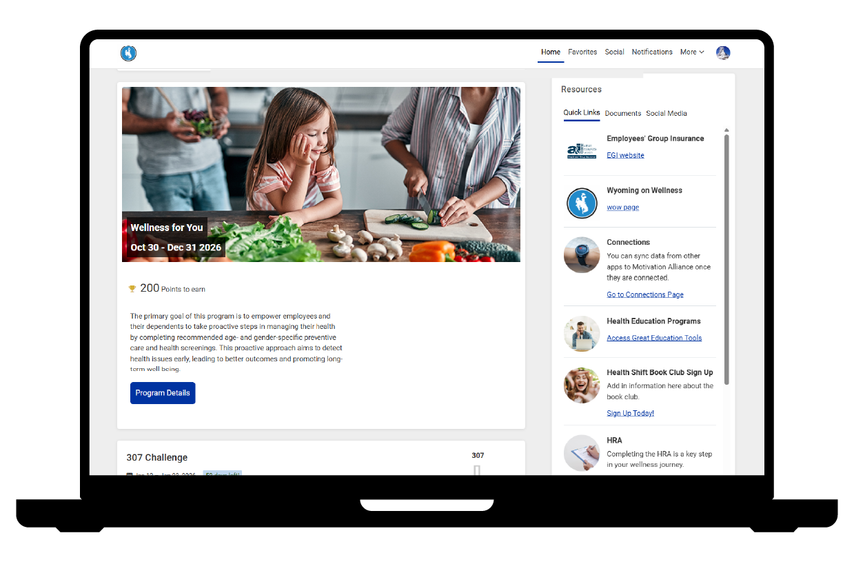The height and width of the screenshot is (562, 854).
Task: Expand the More dropdown menu
Action: [x=692, y=52]
